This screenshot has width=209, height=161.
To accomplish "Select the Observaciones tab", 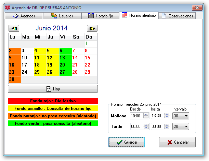I will point(178,16).
